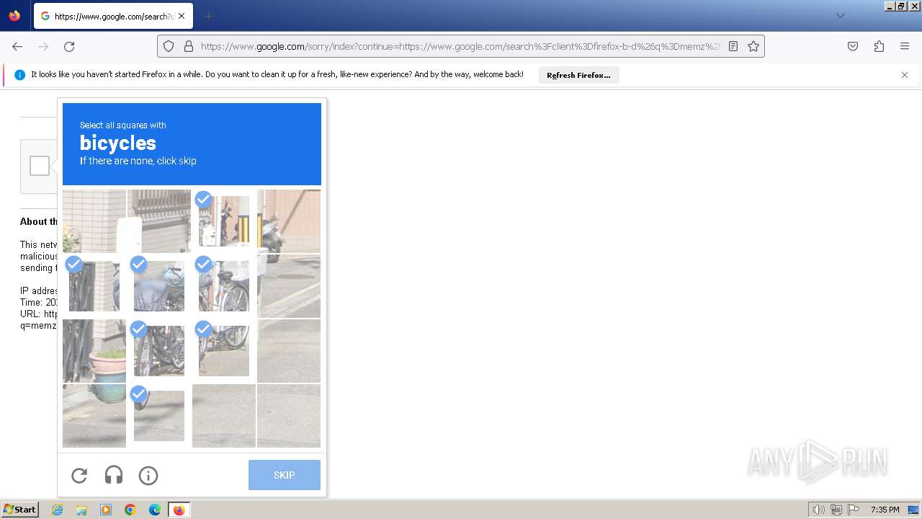The height and width of the screenshot is (519, 922).
Task: Deselect bottom-row tile with tire shadow
Action: pos(159,416)
